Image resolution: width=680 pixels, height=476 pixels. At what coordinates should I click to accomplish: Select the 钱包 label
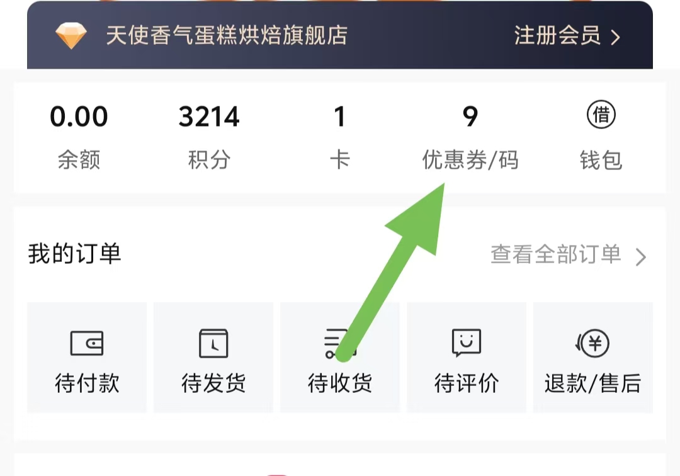click(601, 160)
